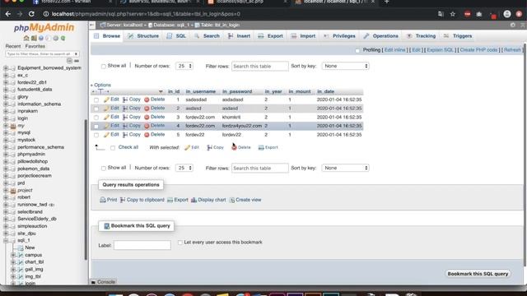527x296 pixels.
Task: Enable the Check all checkbox
Action: tap(113, 148)
